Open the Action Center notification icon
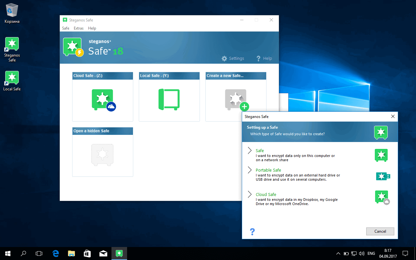Viewport: 416px width, 260px height. pyautogui.click(x=405, y=253)
